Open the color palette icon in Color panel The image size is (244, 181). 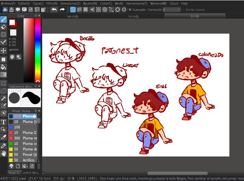click(12, 57)
